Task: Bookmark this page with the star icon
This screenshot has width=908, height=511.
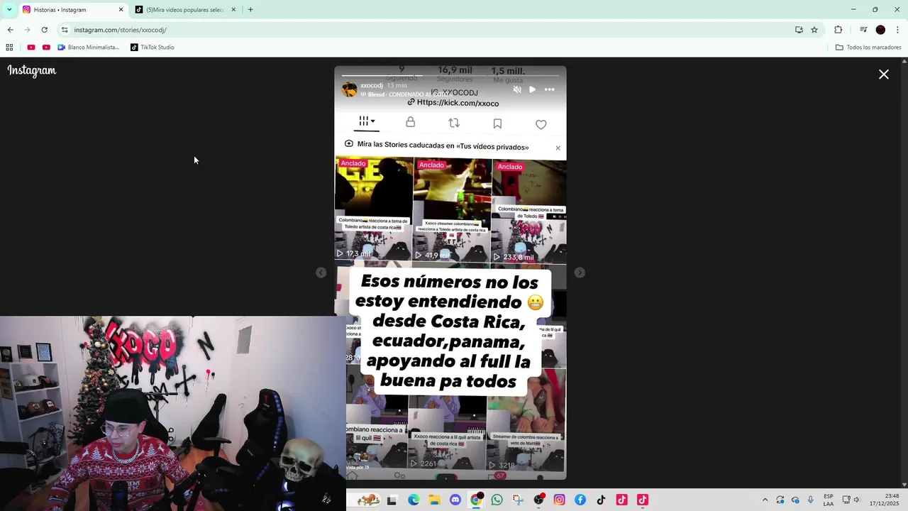Action: click(814, 30)
